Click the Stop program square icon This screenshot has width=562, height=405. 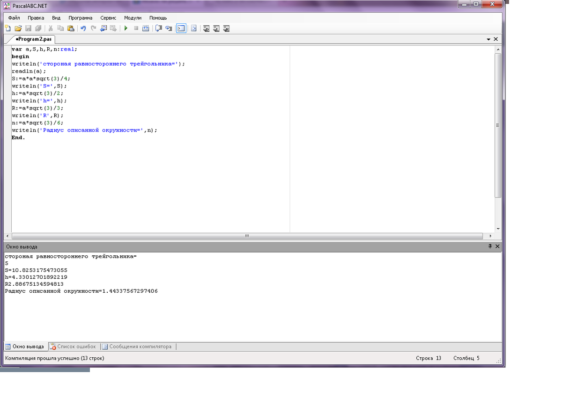pos(136,29)
